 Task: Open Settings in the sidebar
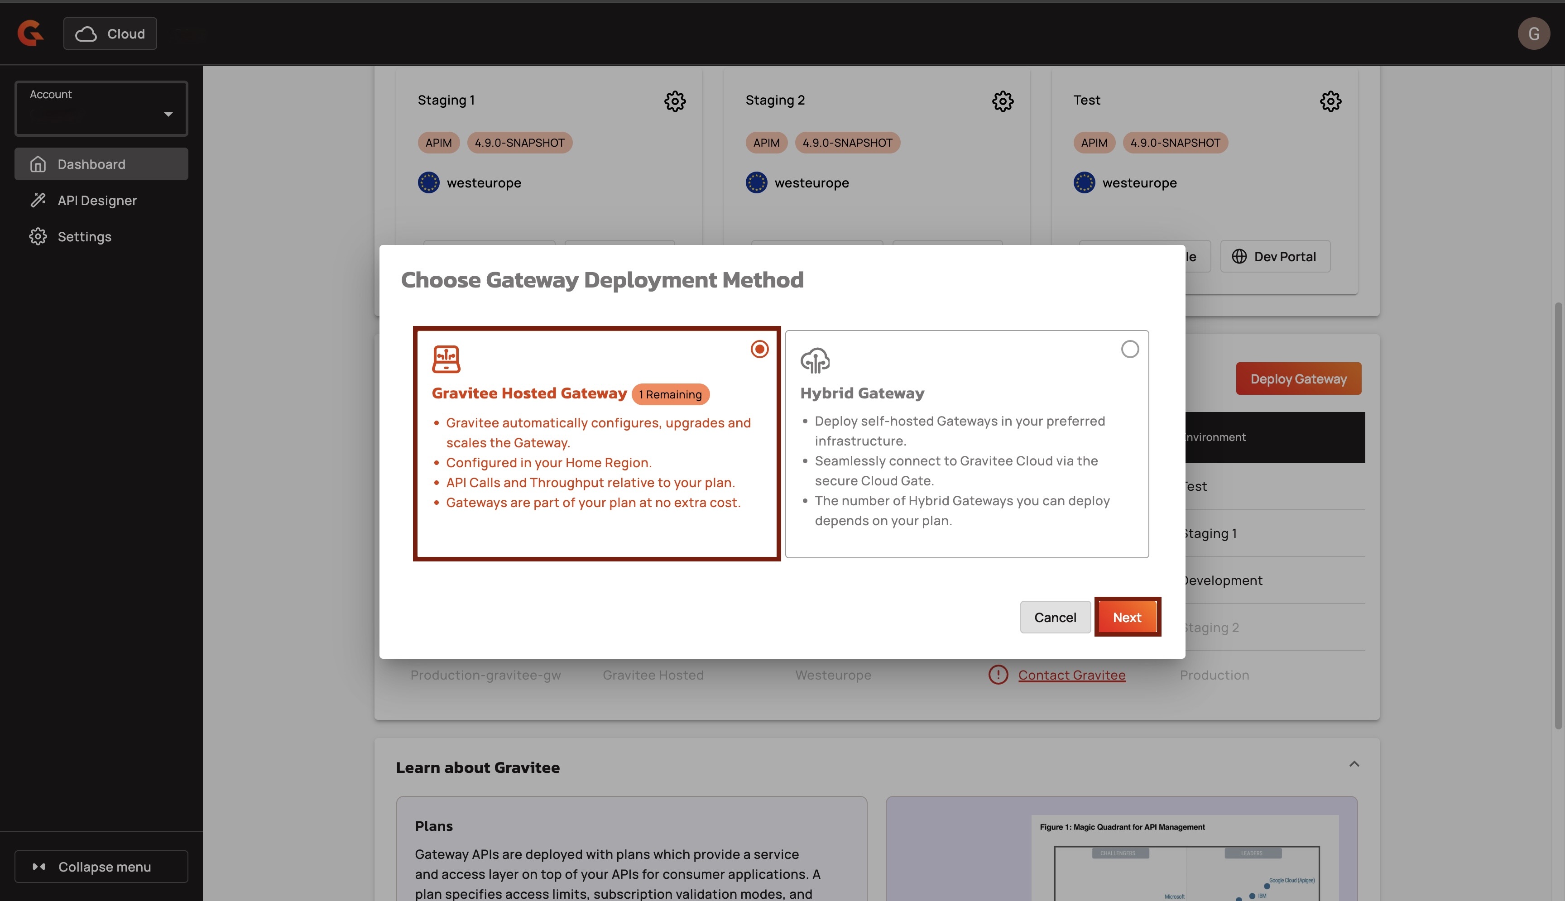coord(84,236)
